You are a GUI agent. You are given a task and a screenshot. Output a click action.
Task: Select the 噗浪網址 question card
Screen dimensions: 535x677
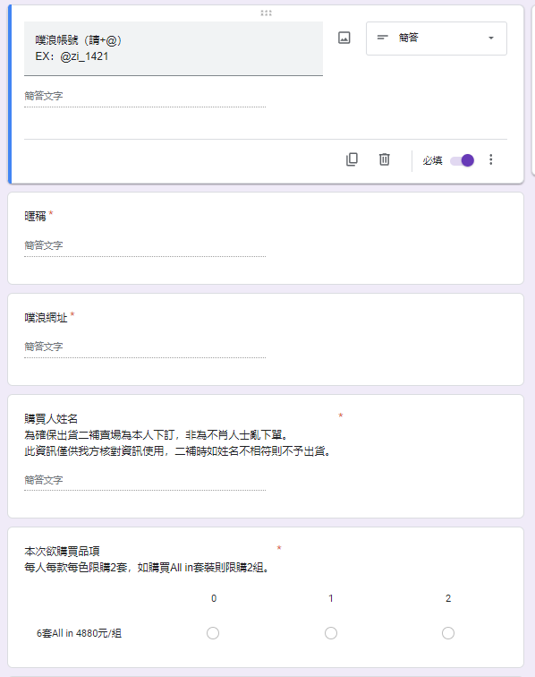click(266, 339)
